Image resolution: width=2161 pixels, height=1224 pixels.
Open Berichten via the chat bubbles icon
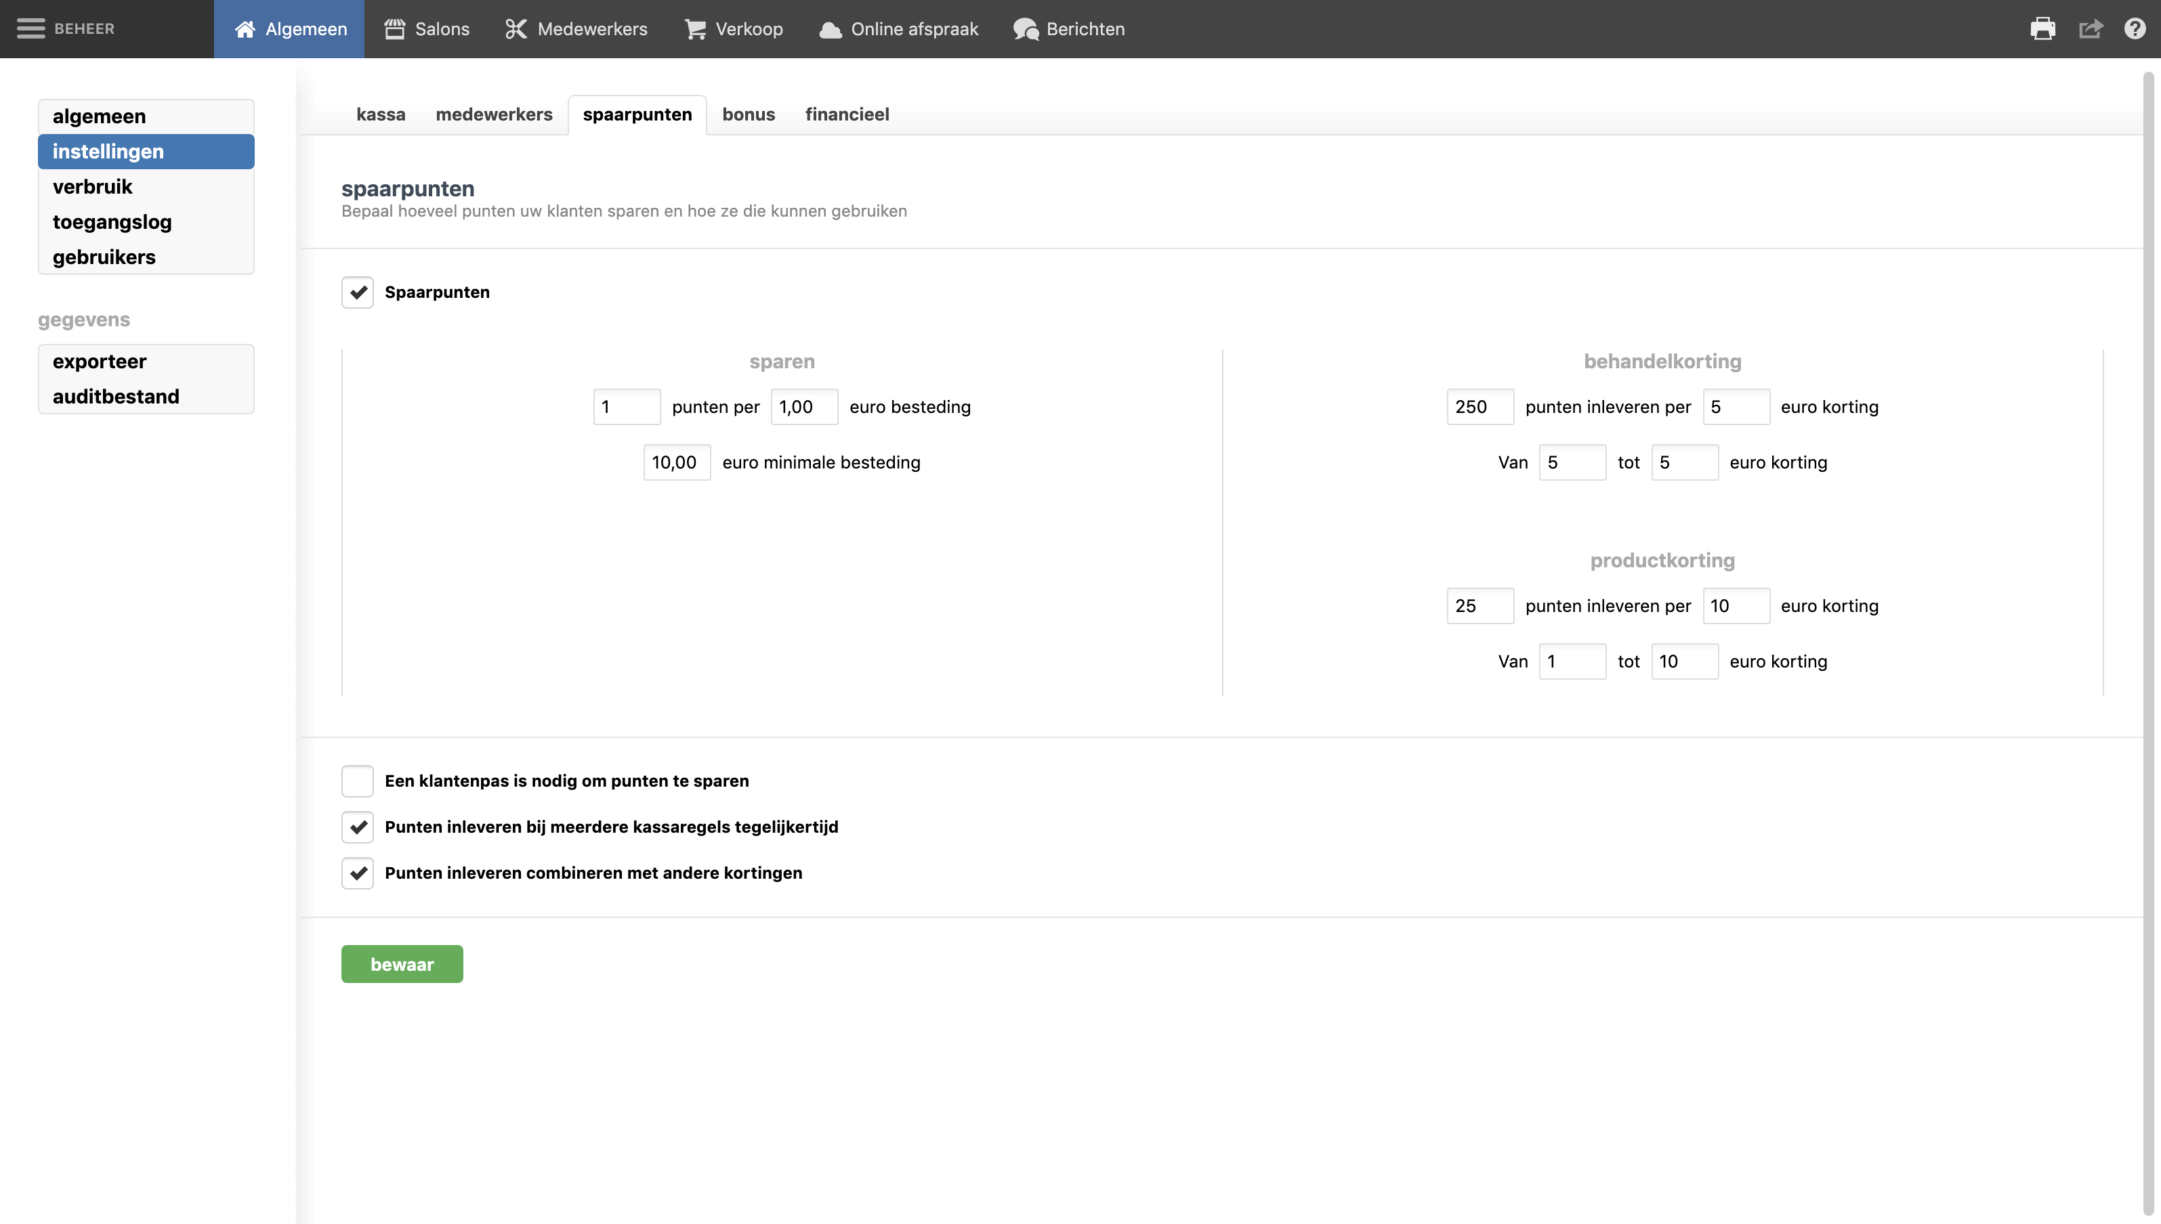pos(1026,29)
